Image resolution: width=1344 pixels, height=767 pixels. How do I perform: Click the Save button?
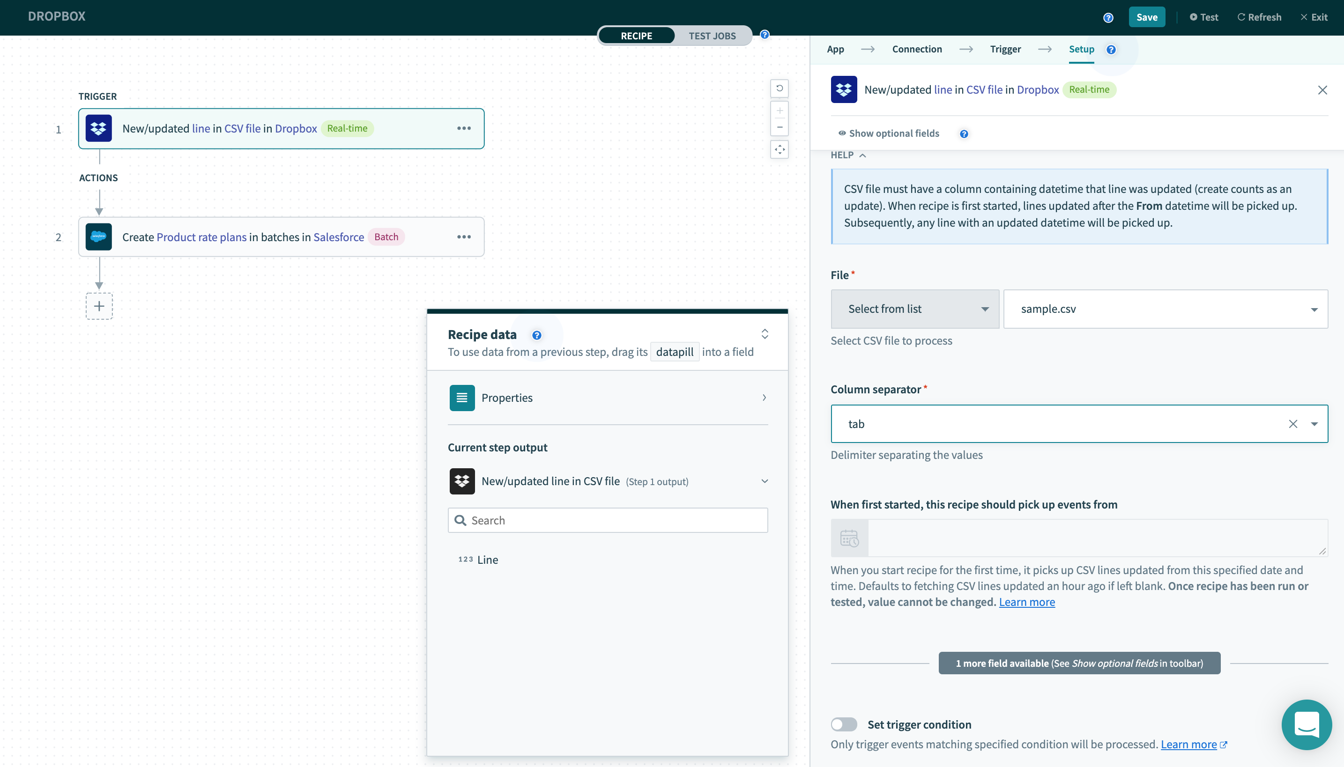[1146, 17]
